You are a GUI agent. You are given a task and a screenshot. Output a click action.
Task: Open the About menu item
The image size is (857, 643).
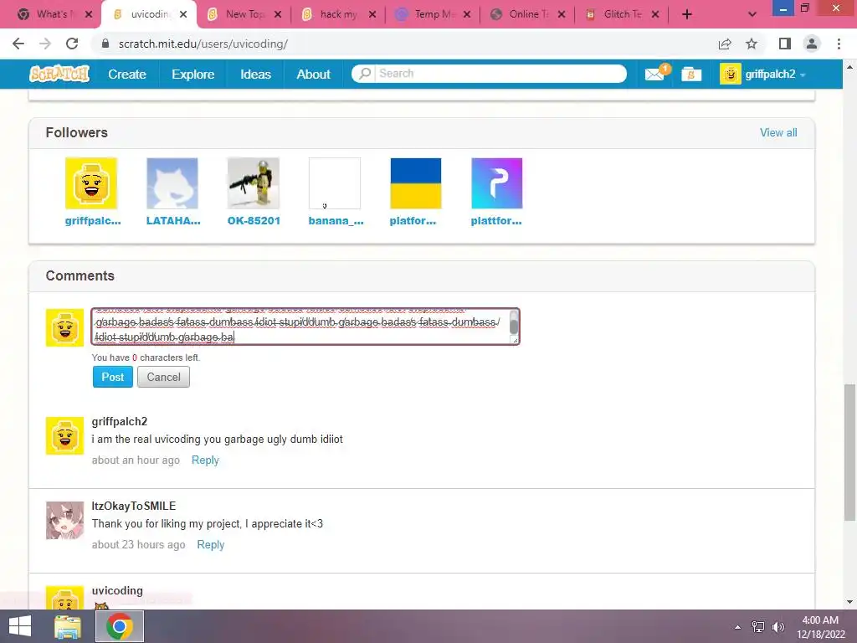pos(313,75)
